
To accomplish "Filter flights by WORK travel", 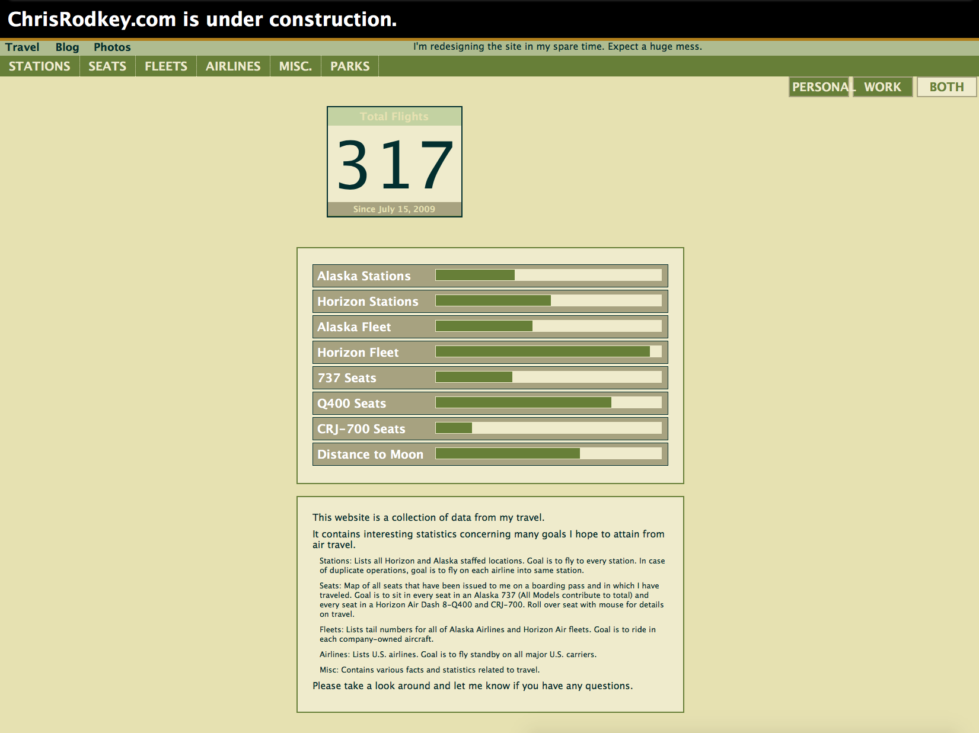I will pyautogui.click(x=882, y=87).
